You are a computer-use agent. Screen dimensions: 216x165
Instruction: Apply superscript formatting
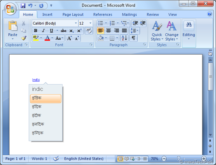coord(79,31)
